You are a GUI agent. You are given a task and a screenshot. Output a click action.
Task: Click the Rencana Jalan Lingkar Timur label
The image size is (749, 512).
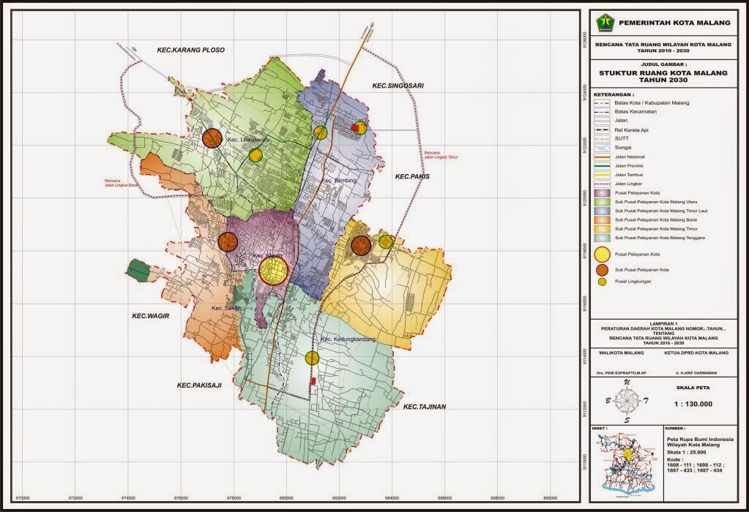click(x=441, y=154)
